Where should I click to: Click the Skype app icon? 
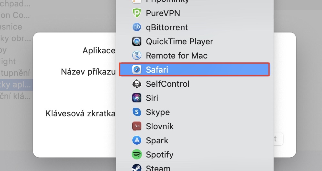[x=137, y=112]
